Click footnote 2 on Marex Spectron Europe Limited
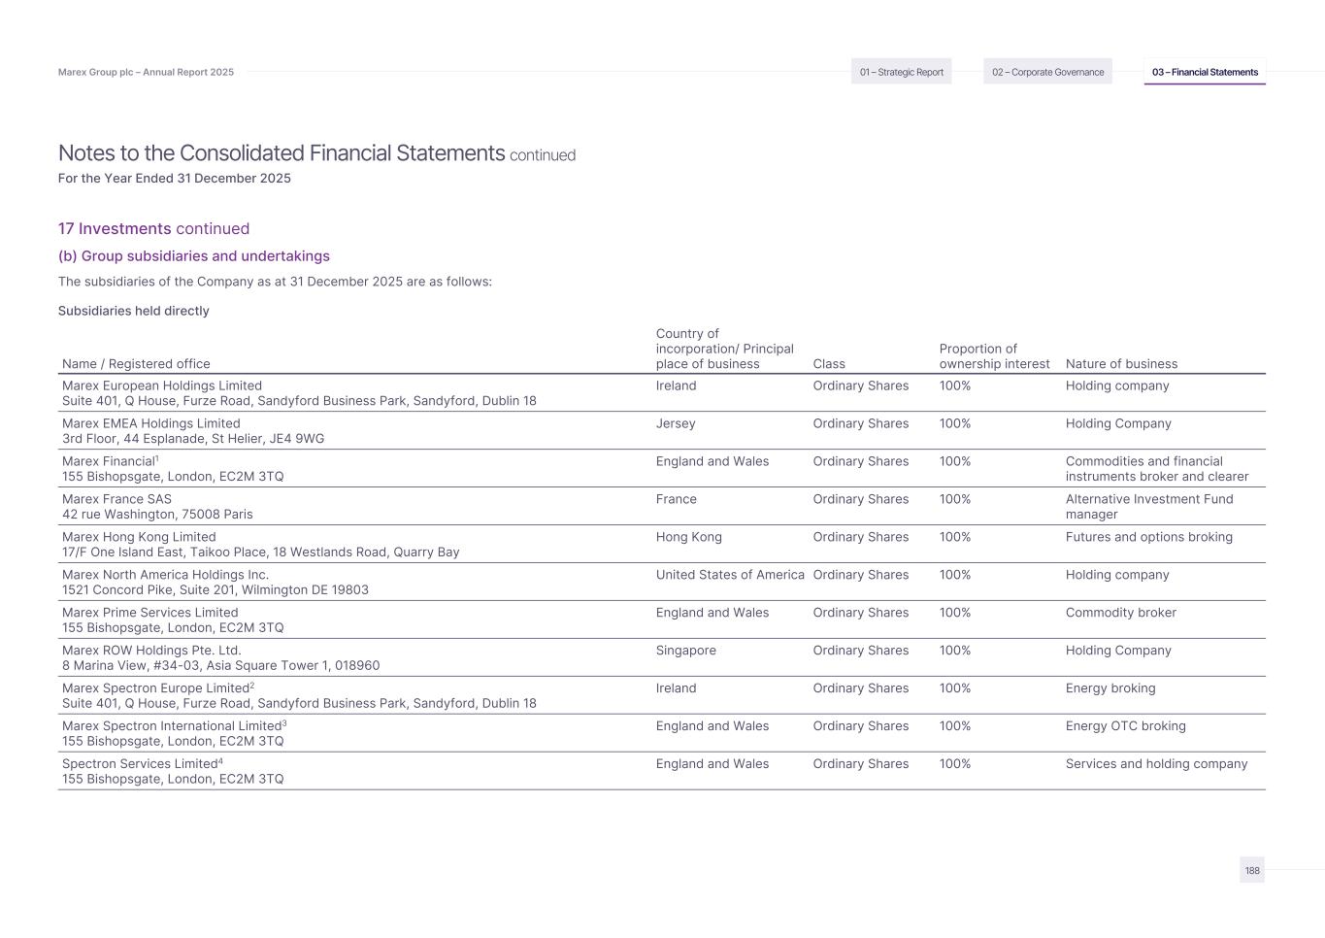This screenshot has height=938, width=1325. tap(252, 685)
